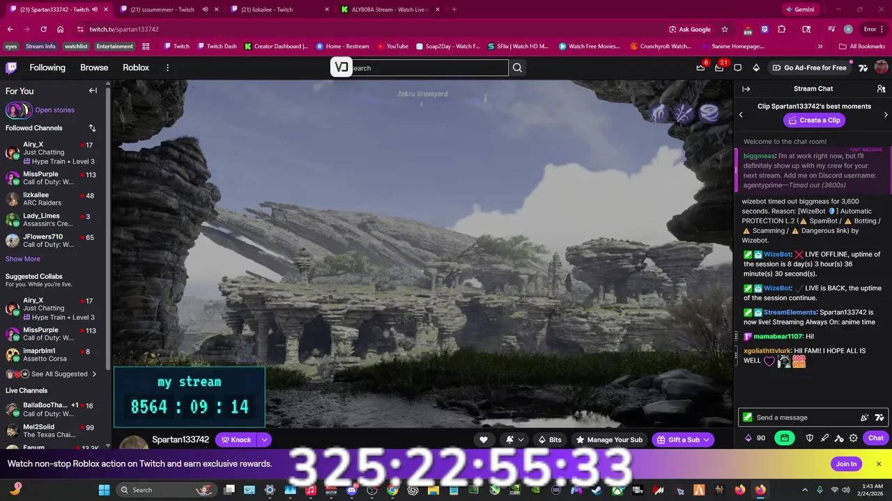Image resolution: width=892 pixels, height=501 pixels.
Task: Click Go Ad-Free for Free button
Action: pyautogui.click(x=809, y=67)
